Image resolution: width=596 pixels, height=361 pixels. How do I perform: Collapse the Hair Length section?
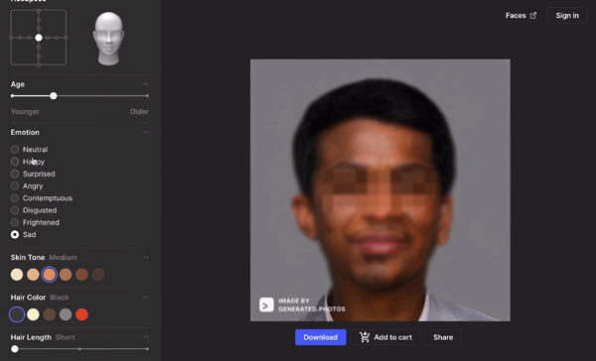coord(146,337)
